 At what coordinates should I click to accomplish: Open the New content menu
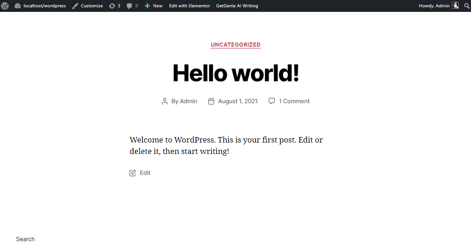(x=153, y=5)
